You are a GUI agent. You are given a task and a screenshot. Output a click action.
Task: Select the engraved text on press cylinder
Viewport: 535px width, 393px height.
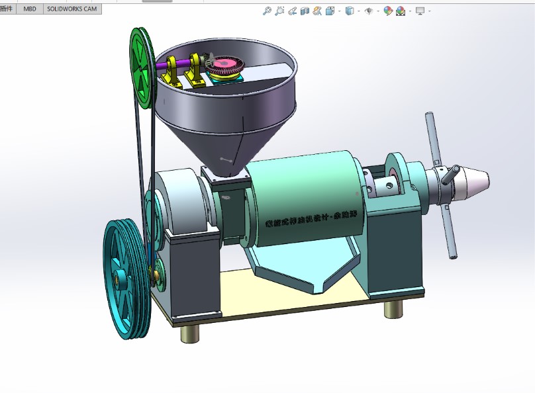point(311,218)
